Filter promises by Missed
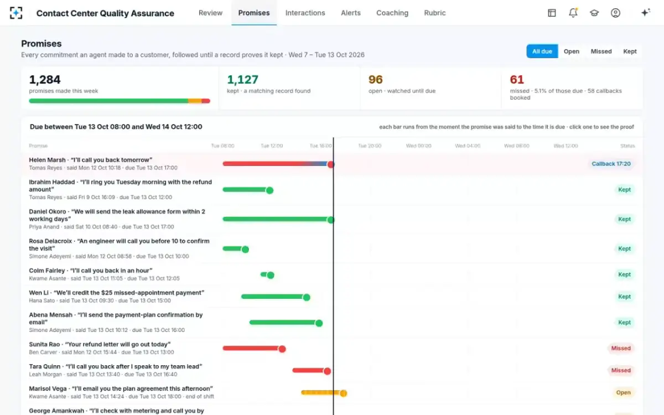The height and width of the screenshot is (415, 664). [601, 51]
